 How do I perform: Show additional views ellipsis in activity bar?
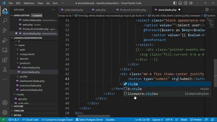(5, 79)
